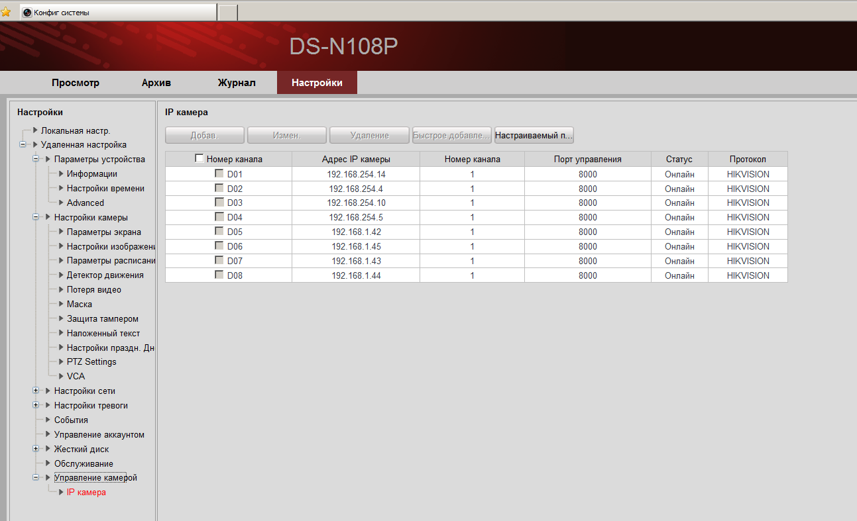Click the favorites star icon

click(x=6, y=12)
